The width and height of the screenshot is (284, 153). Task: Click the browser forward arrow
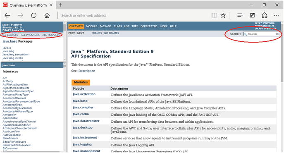click(x=21, y=15)
